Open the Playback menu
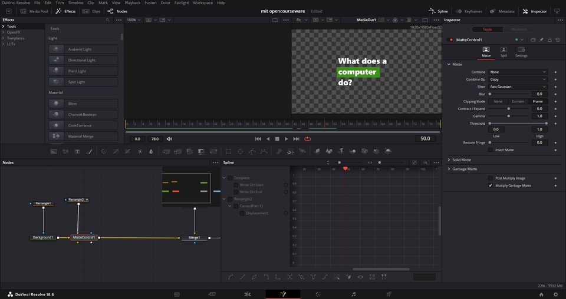 (x=133, y=2)
